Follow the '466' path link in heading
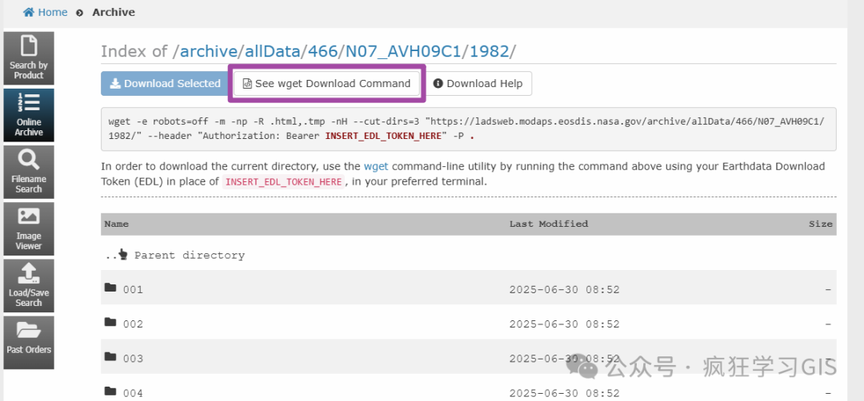Viewport: 864px width, 401px height. 323,52
